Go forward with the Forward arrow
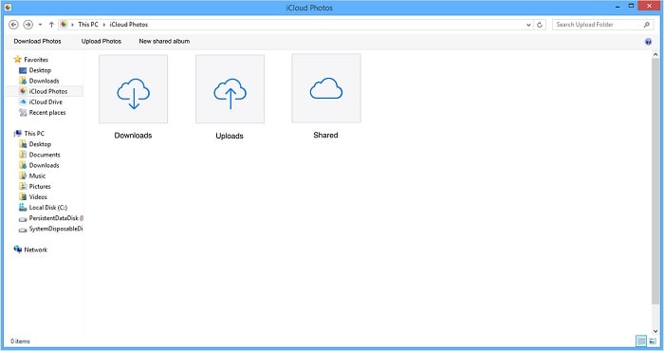664x351 pixels. coord(28,25)
